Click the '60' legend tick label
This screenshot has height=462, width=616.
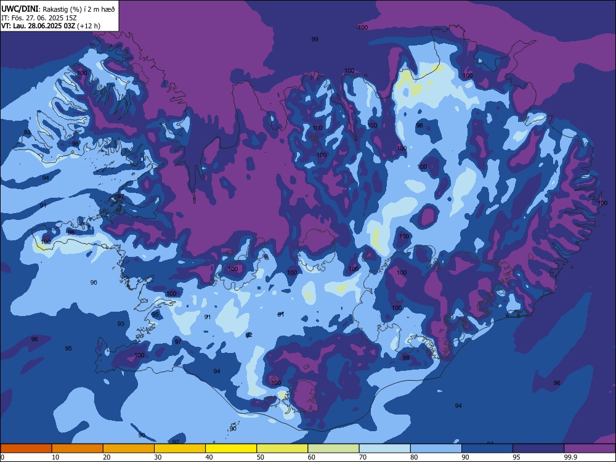(x=312, y=457)
